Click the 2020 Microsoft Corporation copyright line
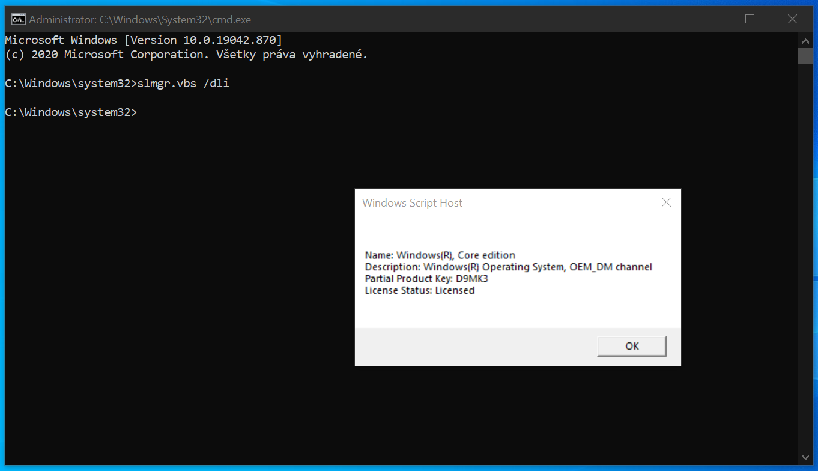This screenshot has height=471, width=818. pyautogui.click(x=186, y=55)
